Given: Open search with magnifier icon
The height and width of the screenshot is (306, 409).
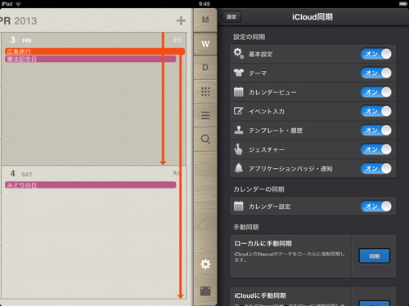Looking at the screenshot, I should pyautogui.click(x=205, y=140).
